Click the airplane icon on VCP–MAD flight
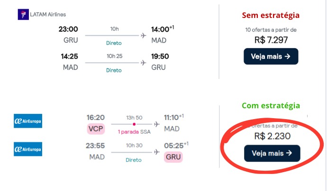 156,124
